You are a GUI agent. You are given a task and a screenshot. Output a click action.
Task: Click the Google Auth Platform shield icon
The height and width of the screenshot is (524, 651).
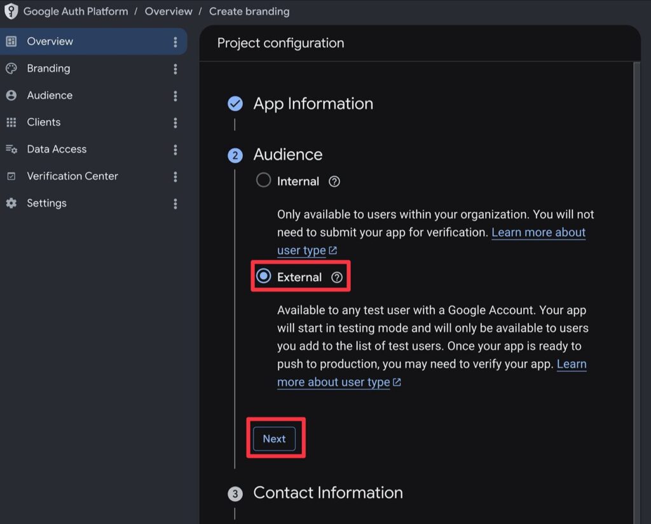coord(11,11)
